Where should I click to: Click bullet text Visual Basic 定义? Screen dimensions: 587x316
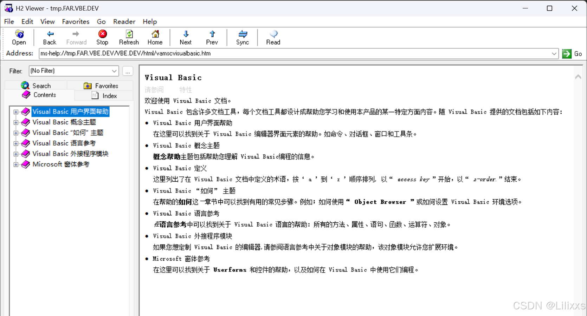point(180,168)
